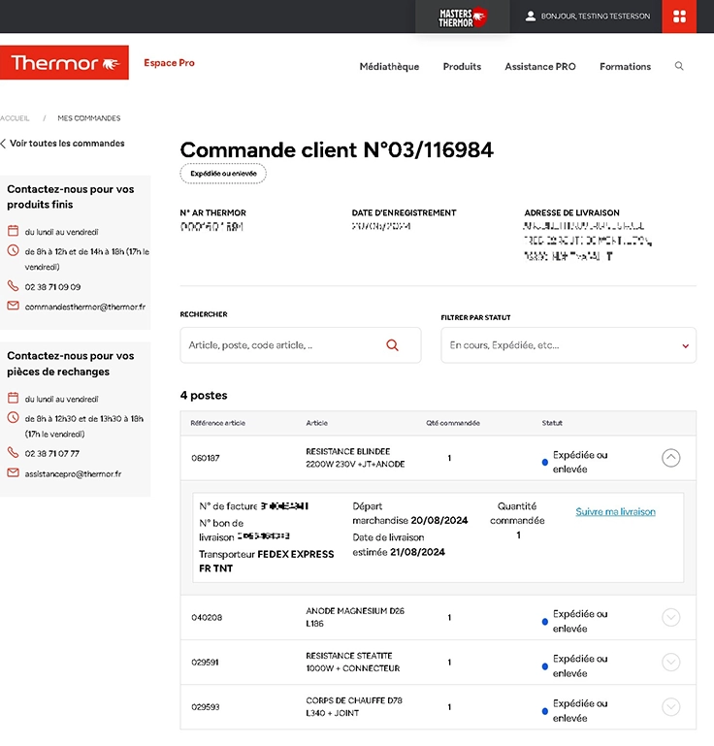This screenshot has height=746, width=714.
Task: Open the Produits menu
Action: 462,67
